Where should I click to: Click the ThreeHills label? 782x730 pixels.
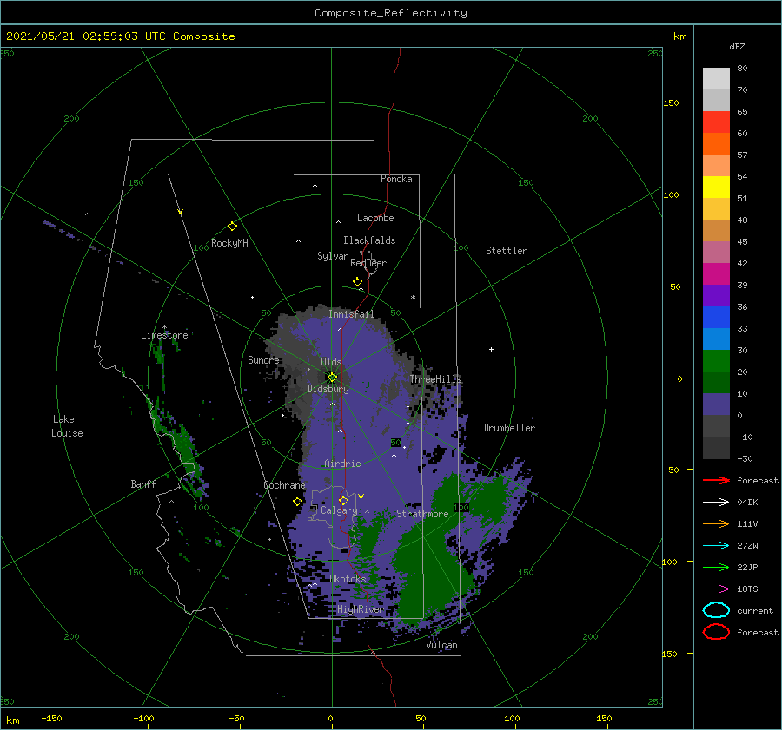436,379
